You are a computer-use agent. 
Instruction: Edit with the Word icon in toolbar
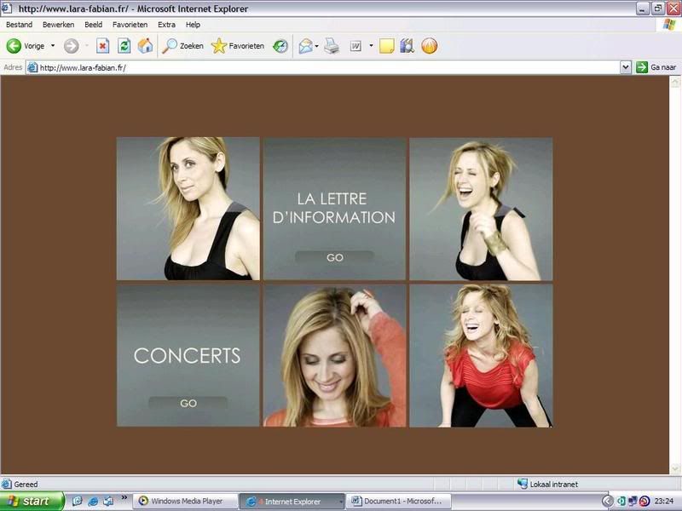point(355,46)
